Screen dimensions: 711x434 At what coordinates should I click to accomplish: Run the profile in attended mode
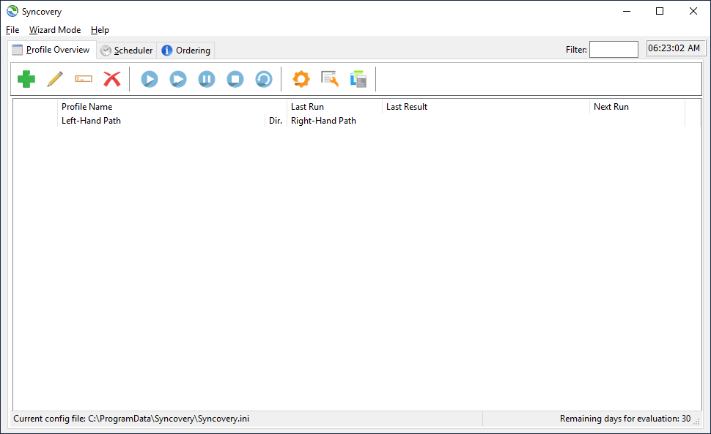[x=177, y=78]
